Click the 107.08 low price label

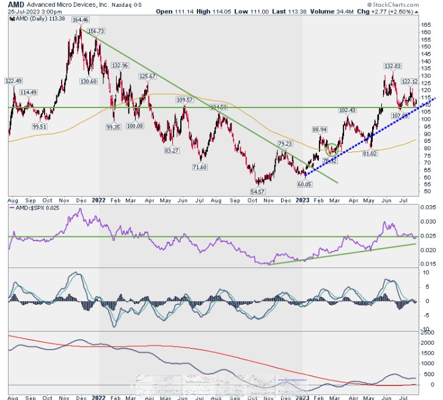click(400, 115)
